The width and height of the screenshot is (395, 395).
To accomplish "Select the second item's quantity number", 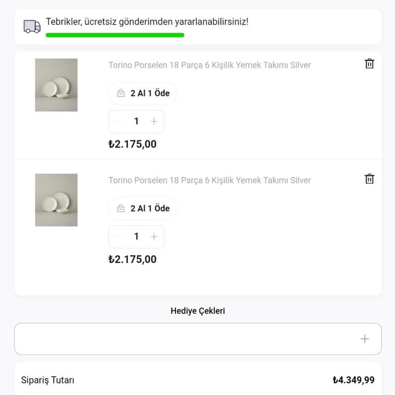I will pos(136,237).
